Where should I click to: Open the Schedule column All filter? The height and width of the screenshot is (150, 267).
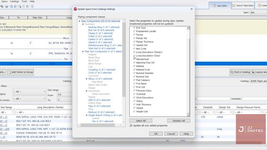tap(207, 112)
